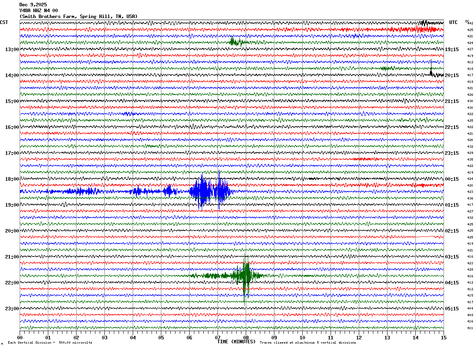Click minute tick label '12' on time axis
This screenshot has height=348, width=475.
(x=359, y=337)
